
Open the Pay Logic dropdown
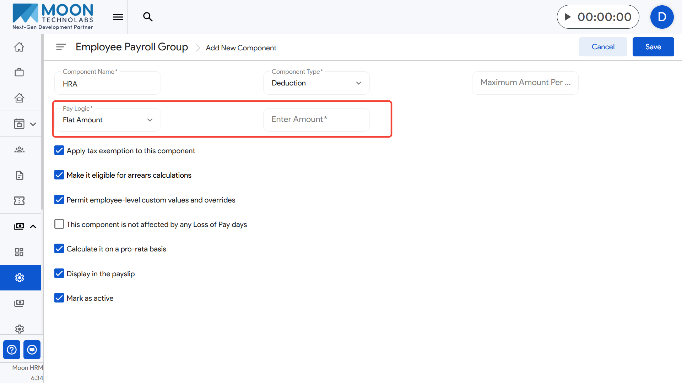[107, 120]
